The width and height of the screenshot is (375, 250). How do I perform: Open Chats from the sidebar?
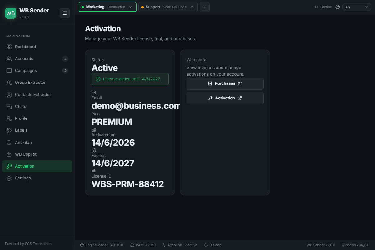(37, 107)
